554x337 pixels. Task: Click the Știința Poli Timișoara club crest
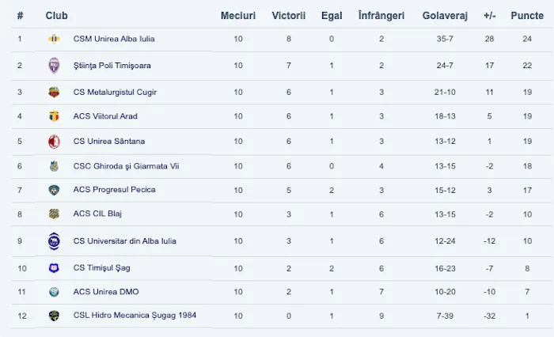pyautogui.click(x=54, y=66)
